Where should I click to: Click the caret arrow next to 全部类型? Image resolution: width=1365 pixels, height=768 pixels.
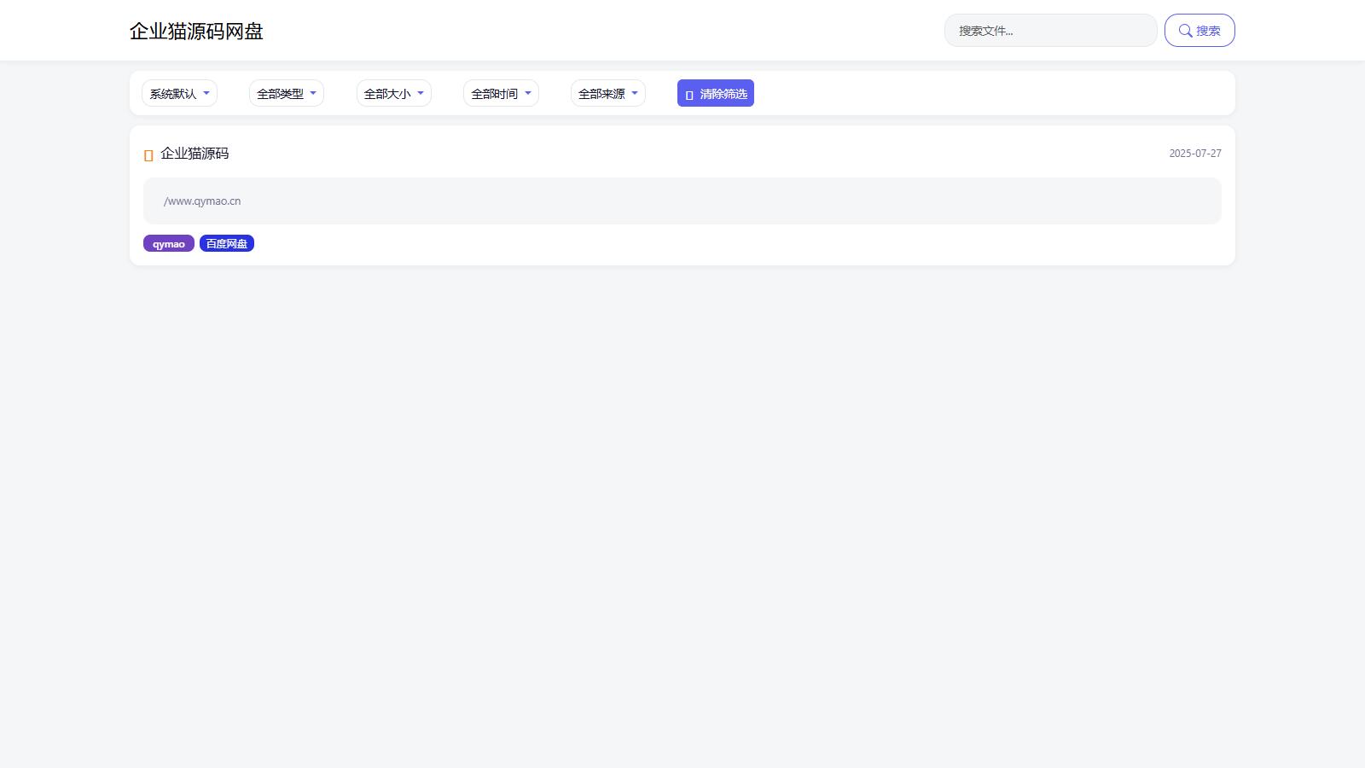(x=313, y=93)
